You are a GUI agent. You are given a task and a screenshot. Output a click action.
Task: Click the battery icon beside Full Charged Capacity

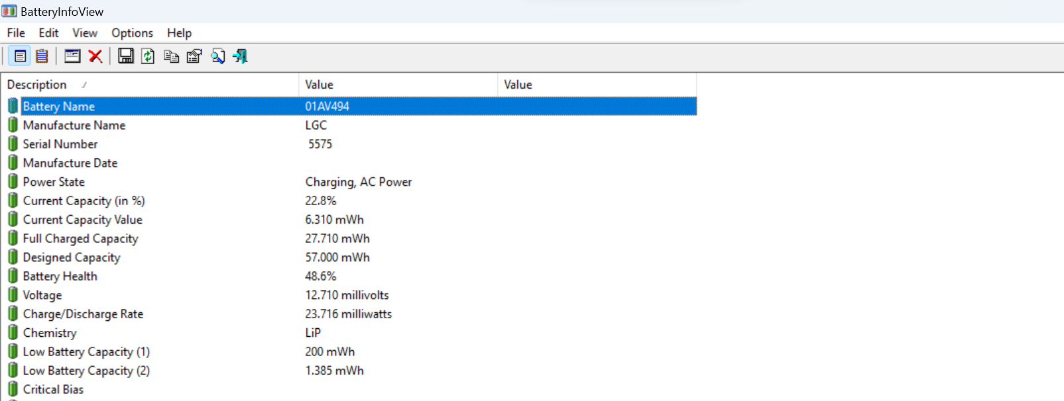[13, 238]
